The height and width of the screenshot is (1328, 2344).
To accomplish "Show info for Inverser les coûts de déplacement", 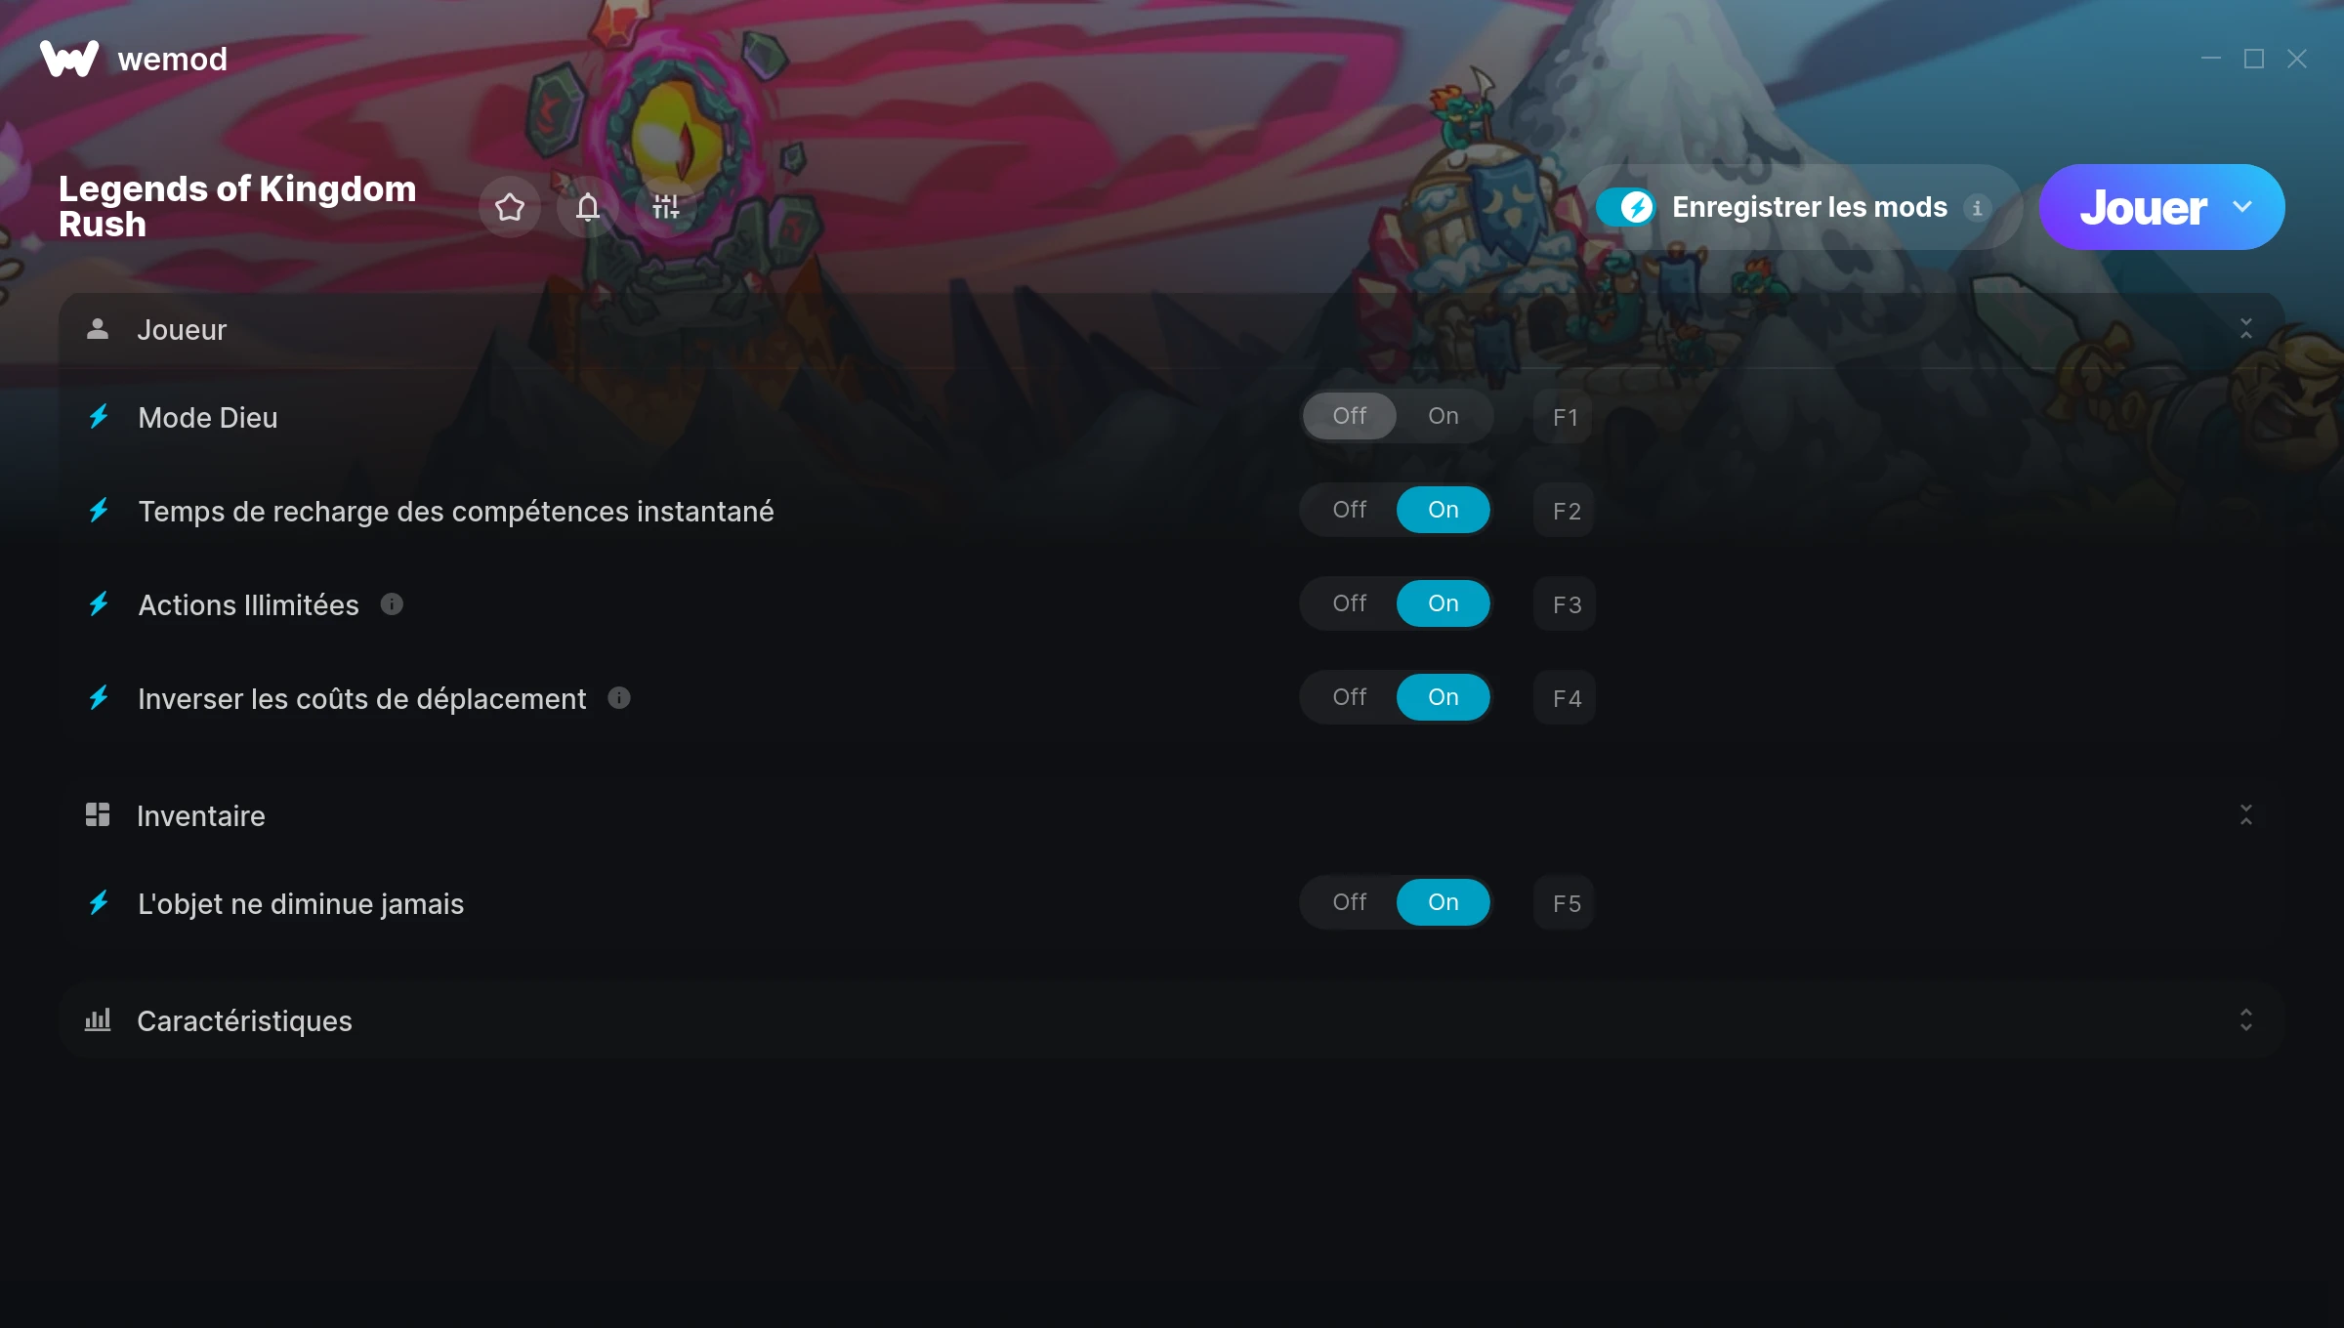I will pyautogui.click(x=619, y=697).
